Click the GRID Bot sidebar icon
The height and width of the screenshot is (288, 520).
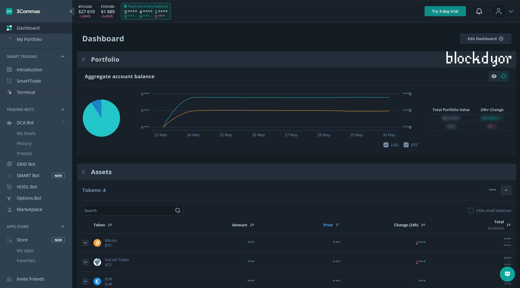tap(9, 164)
